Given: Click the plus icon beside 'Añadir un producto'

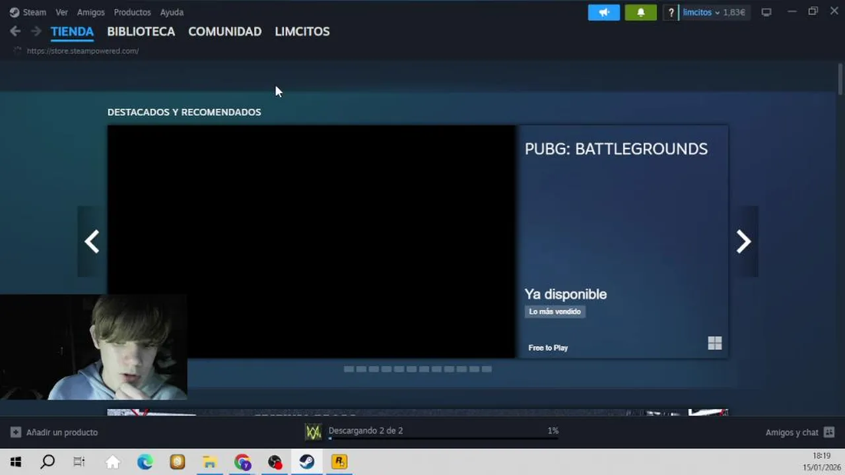Looking at the screenshot, I should [x=16, y=432].
